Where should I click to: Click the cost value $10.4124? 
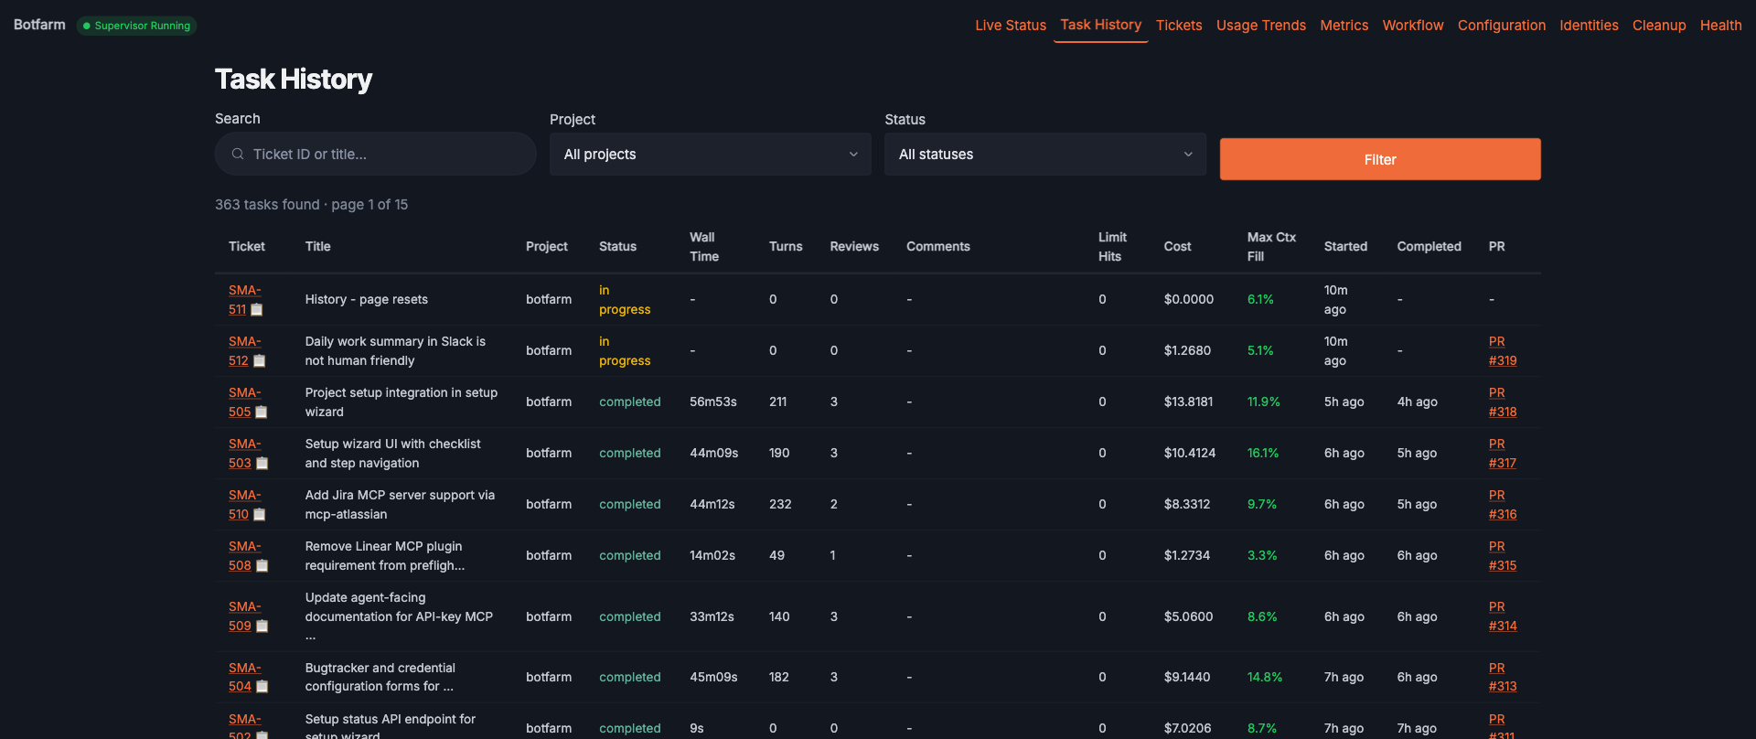coord(1190,454)
